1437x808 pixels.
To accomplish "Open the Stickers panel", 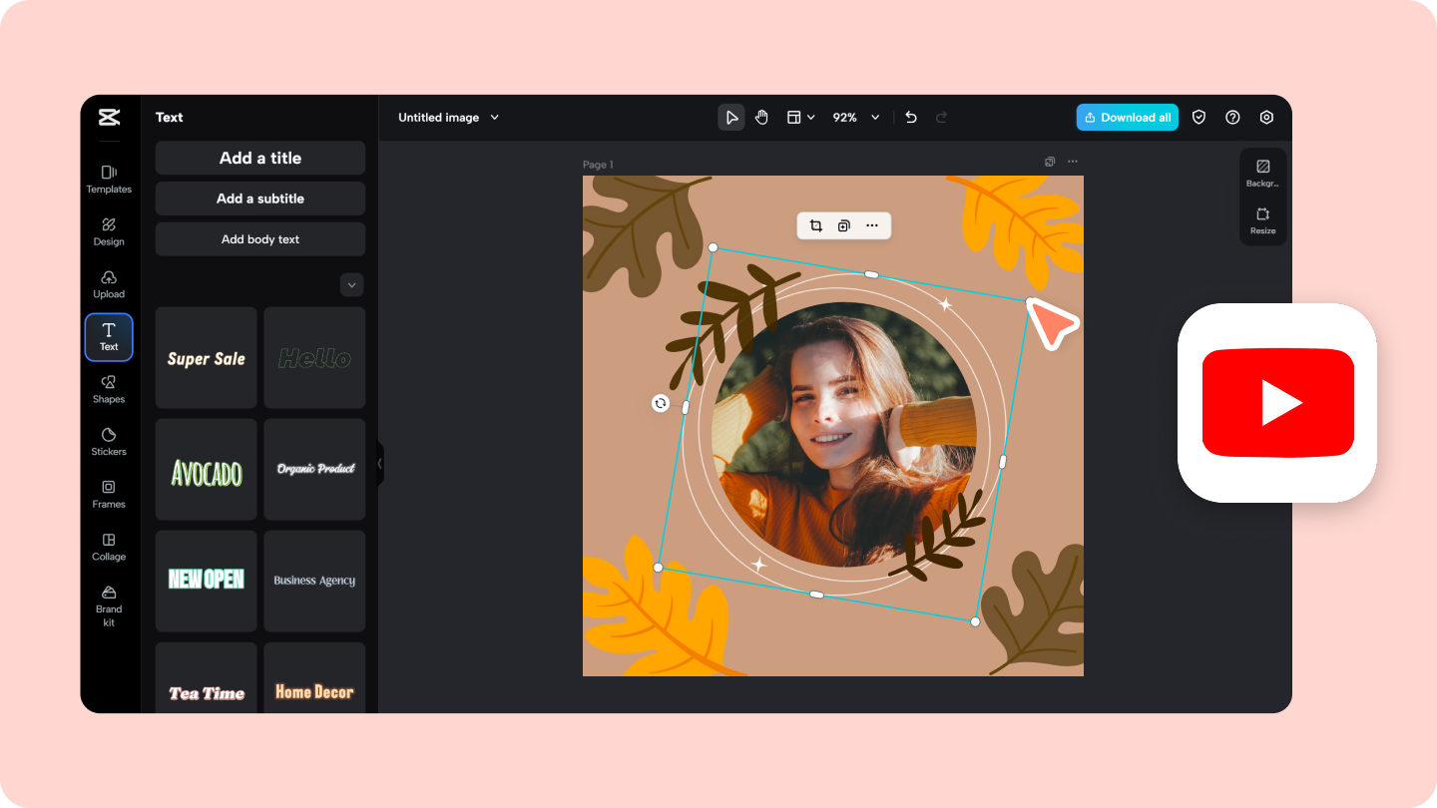I will [x=109, y=442].
